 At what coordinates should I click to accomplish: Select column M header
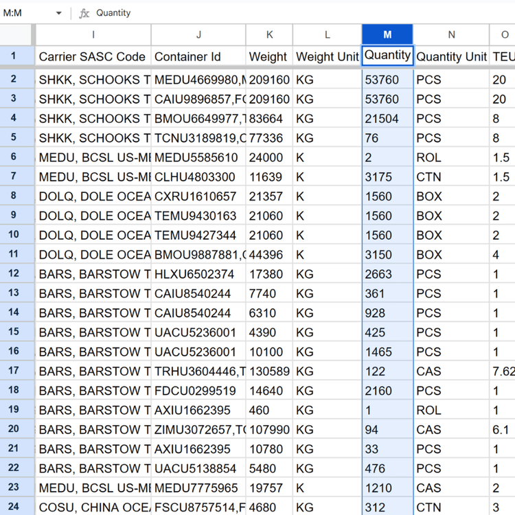[x=387, y=34]
